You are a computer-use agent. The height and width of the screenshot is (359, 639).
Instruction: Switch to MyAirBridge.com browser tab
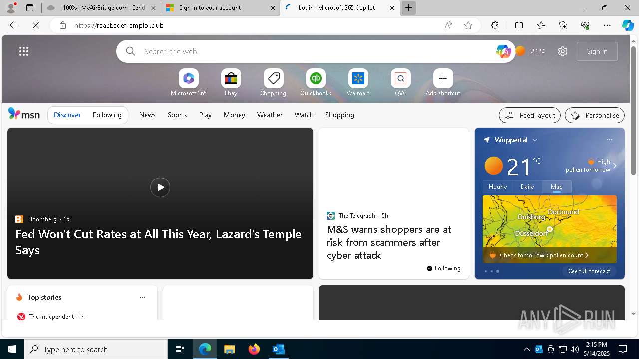click(x=101, y=8)
